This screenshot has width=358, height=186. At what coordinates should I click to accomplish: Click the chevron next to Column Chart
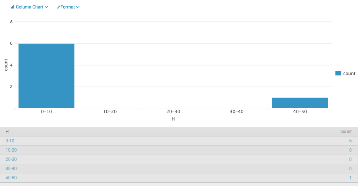coord(46,7)
